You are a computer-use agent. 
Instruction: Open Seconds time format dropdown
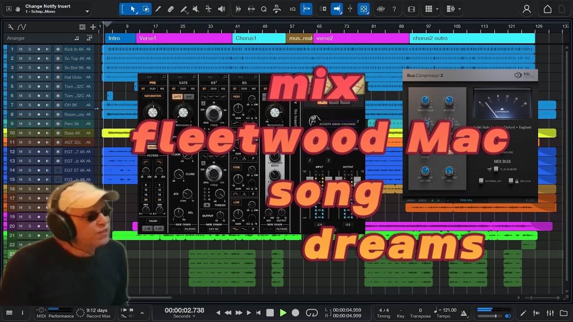tap(184, 317)
